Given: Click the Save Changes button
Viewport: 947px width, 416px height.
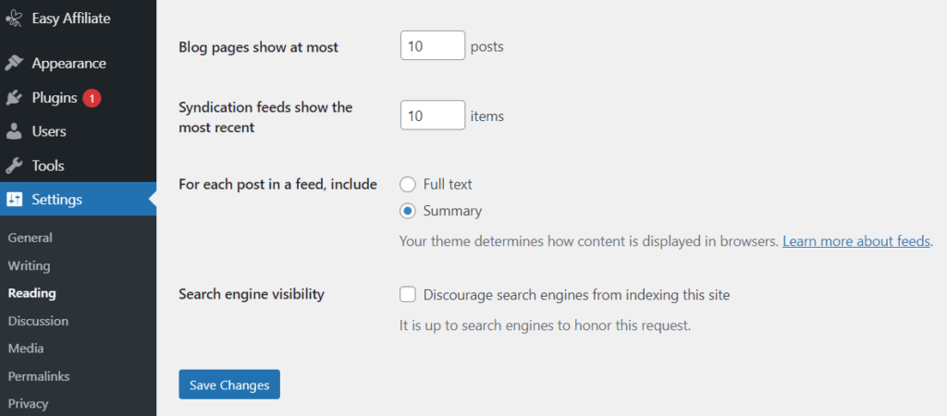Looking at the screenshot, I should coord(229,385).
